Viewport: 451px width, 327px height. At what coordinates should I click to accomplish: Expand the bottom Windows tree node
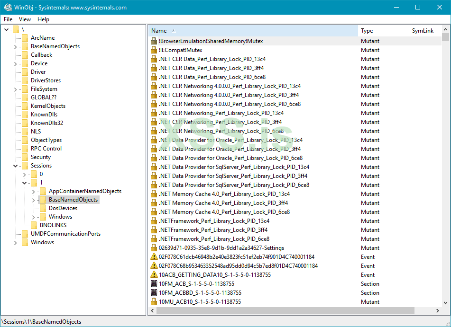[x=15, y=243]
